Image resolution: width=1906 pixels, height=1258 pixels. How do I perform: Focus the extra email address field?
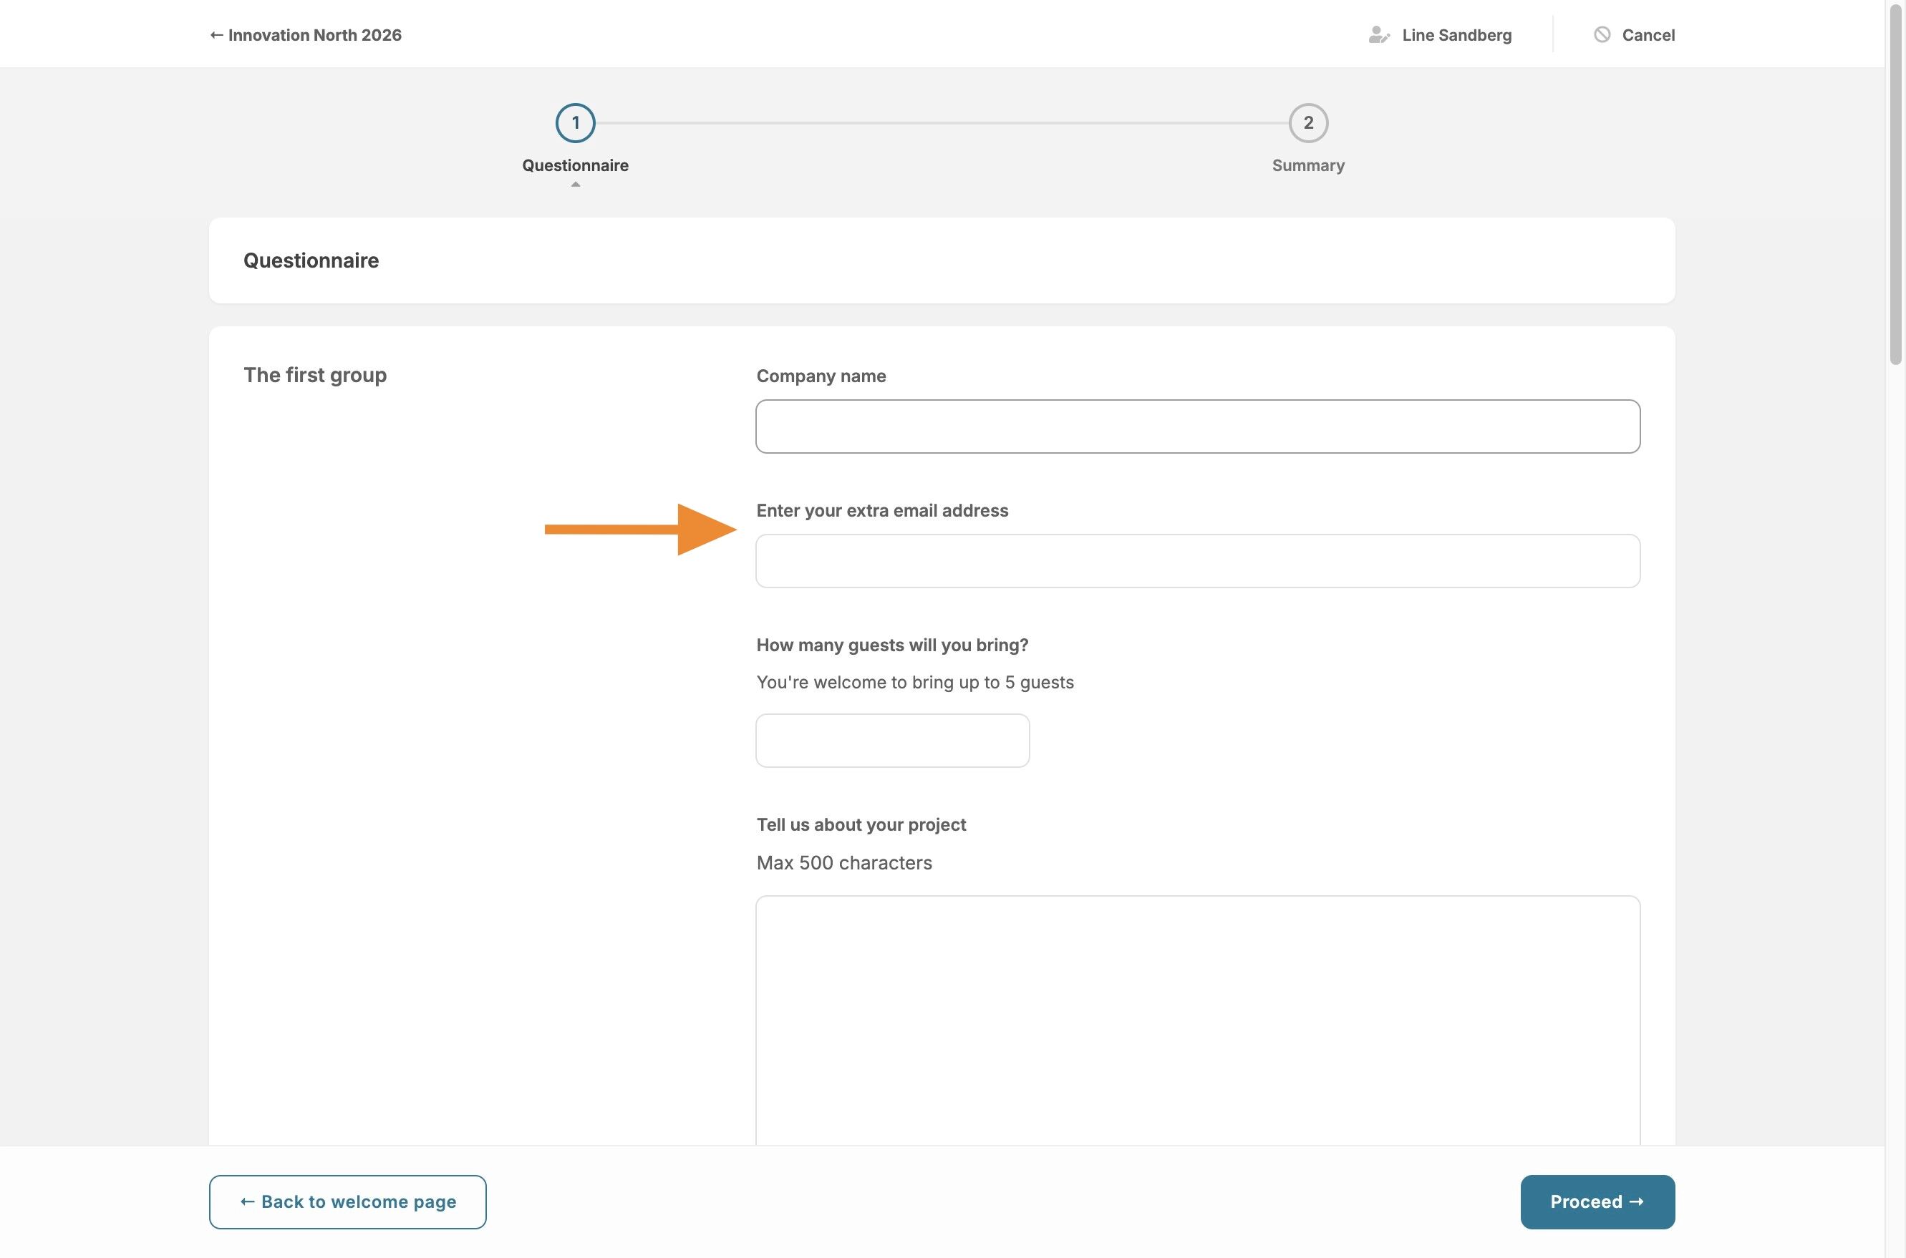[x=1196, y=561]
